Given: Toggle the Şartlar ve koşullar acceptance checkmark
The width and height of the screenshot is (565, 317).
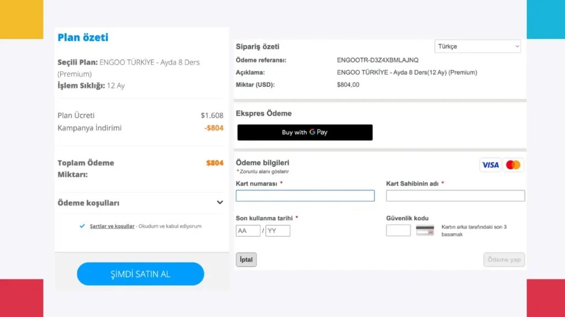Looking at the screenshot, I should 82,226.
